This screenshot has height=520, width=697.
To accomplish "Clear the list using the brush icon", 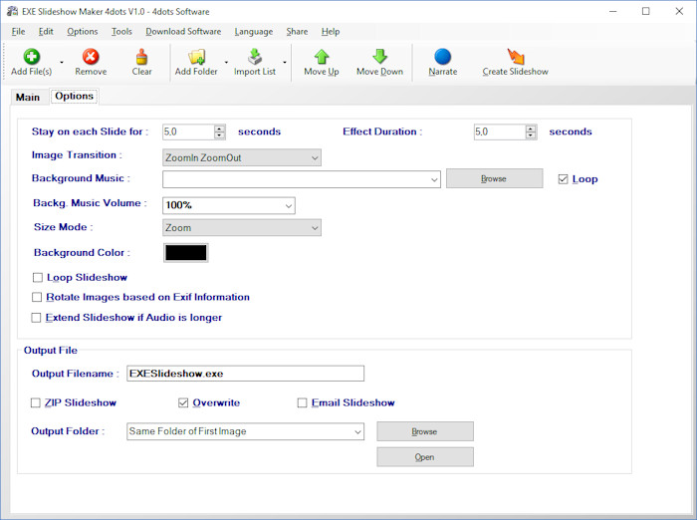I will click(141, 57).
